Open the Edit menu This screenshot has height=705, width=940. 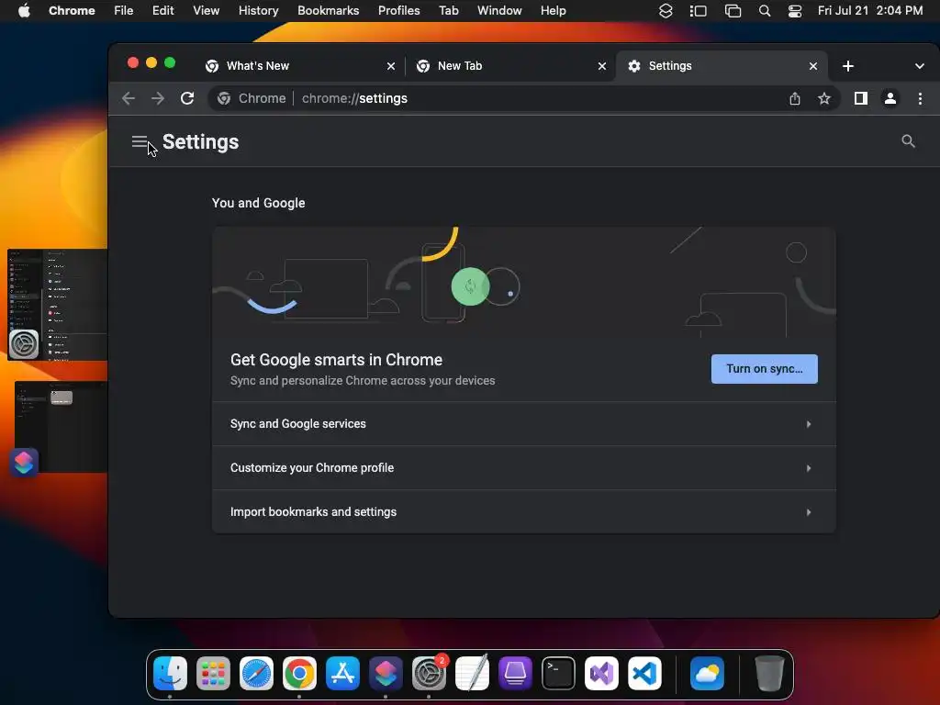[x=162, y=11]
